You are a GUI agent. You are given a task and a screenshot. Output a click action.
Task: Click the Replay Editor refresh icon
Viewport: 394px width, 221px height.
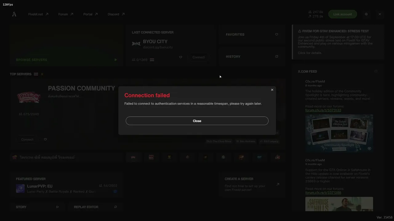point(115,207)
